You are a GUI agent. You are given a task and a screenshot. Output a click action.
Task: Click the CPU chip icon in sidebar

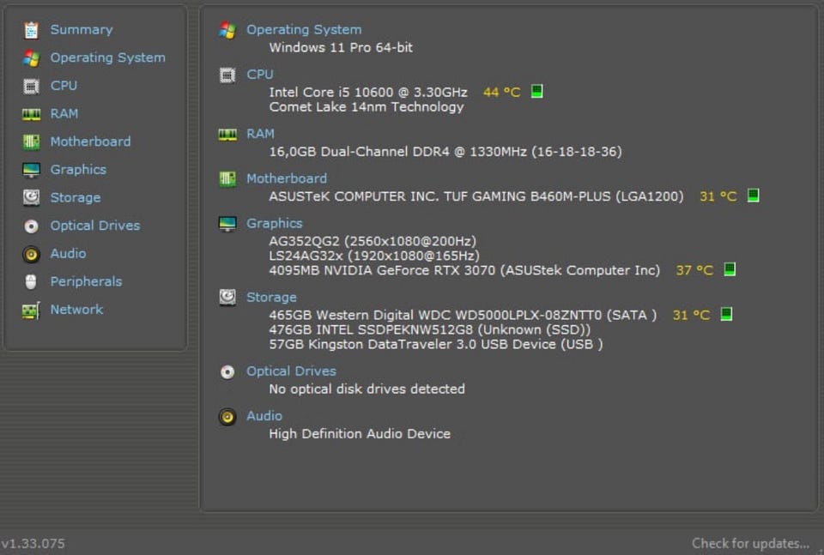31,86
